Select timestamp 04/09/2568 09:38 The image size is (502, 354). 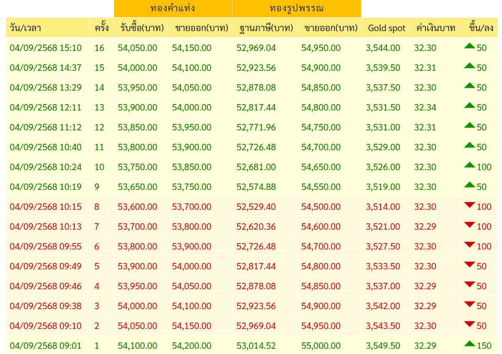[x=45, y=306]
